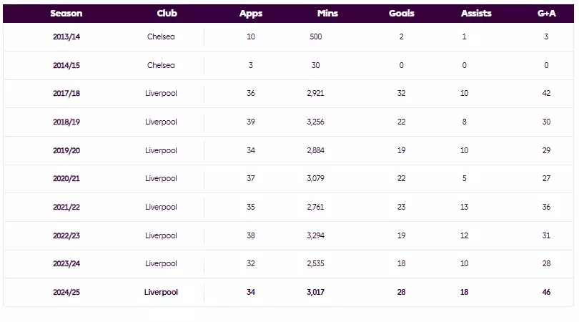579x322 pixels.
Task: Select the Apps column header
Action: [251, 14]
